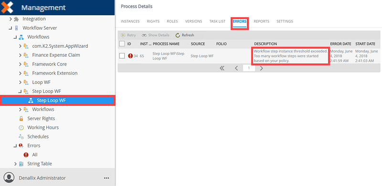This screenshot has width=382, height=186.
Task: Check the box for error row 34
Action: pos(122,56)
